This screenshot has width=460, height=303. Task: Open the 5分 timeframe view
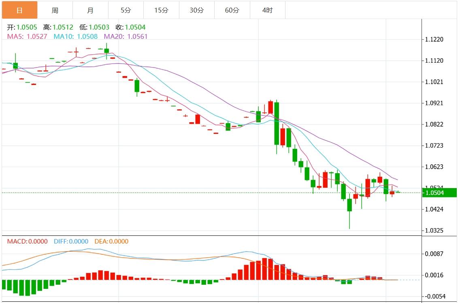126,10
